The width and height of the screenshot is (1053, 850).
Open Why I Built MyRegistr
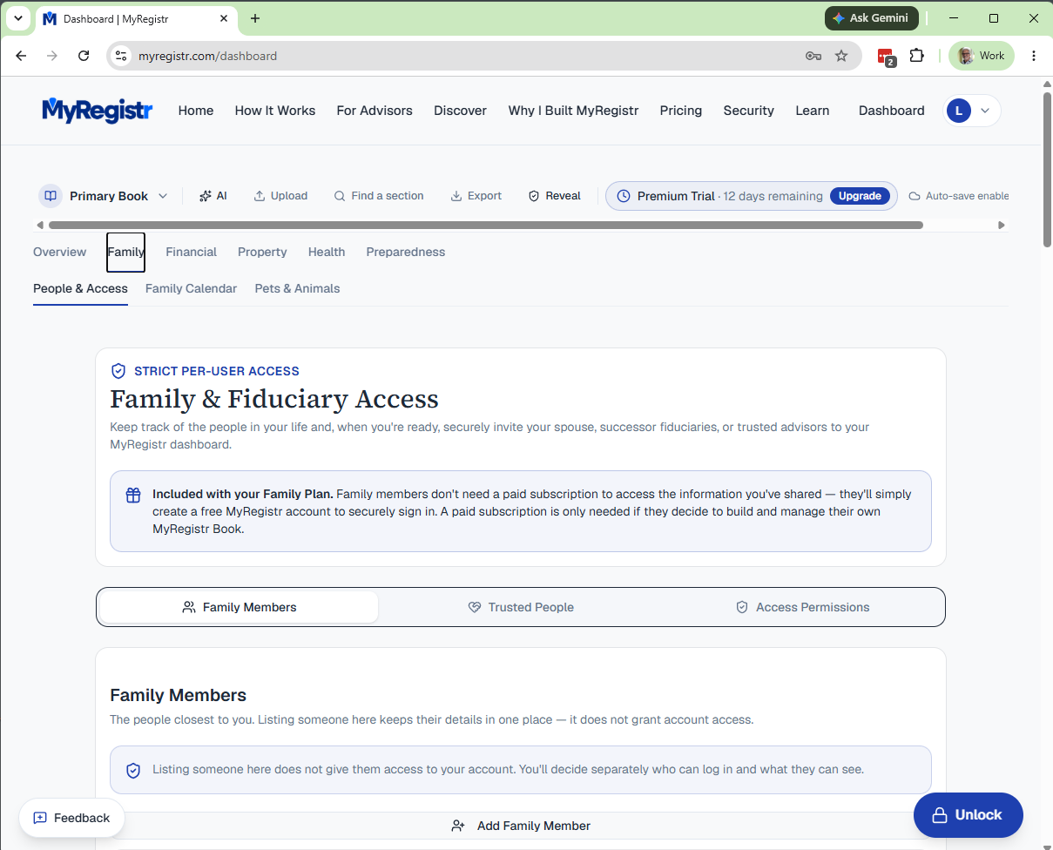coord(574,111)
